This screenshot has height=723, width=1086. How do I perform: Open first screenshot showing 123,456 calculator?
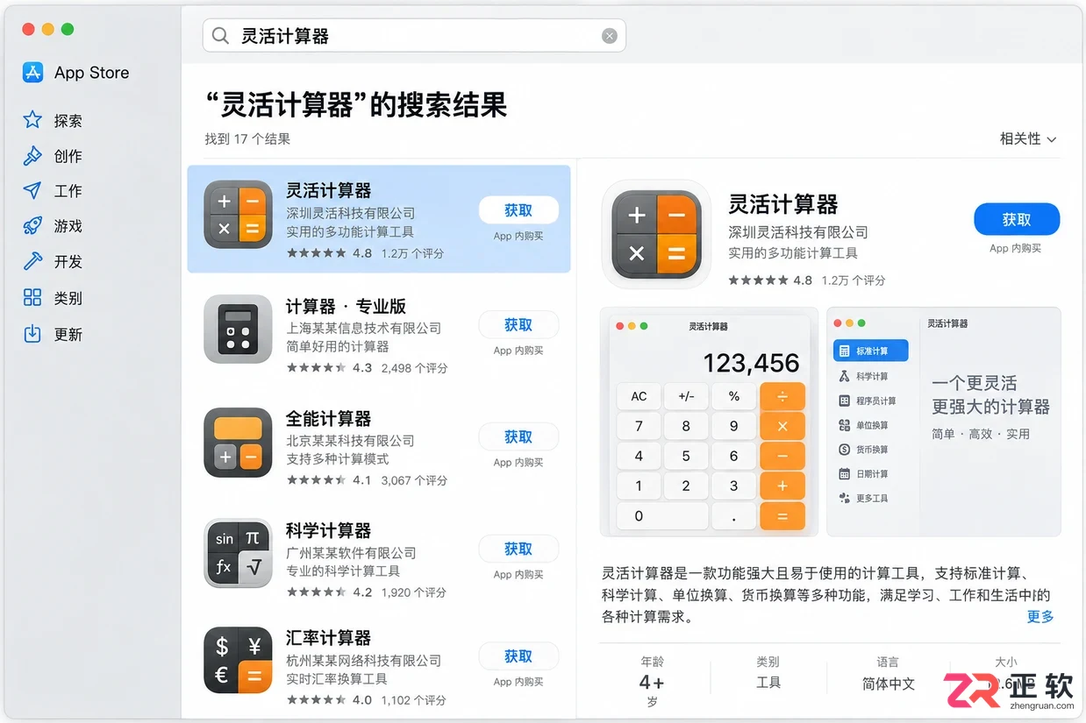click(709, 422)
